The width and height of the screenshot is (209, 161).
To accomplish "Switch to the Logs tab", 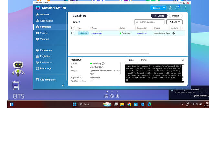I will 131,60.
